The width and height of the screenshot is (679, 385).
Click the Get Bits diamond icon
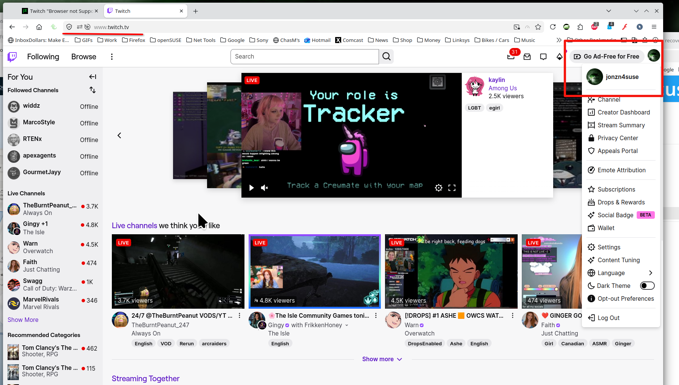click(x=560, y=57)
